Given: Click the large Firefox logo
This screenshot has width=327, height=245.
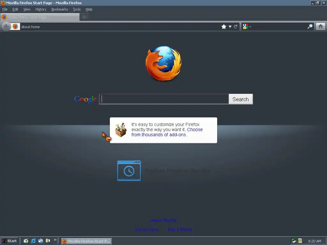Looking at the screenshot, I should point(163,63).
